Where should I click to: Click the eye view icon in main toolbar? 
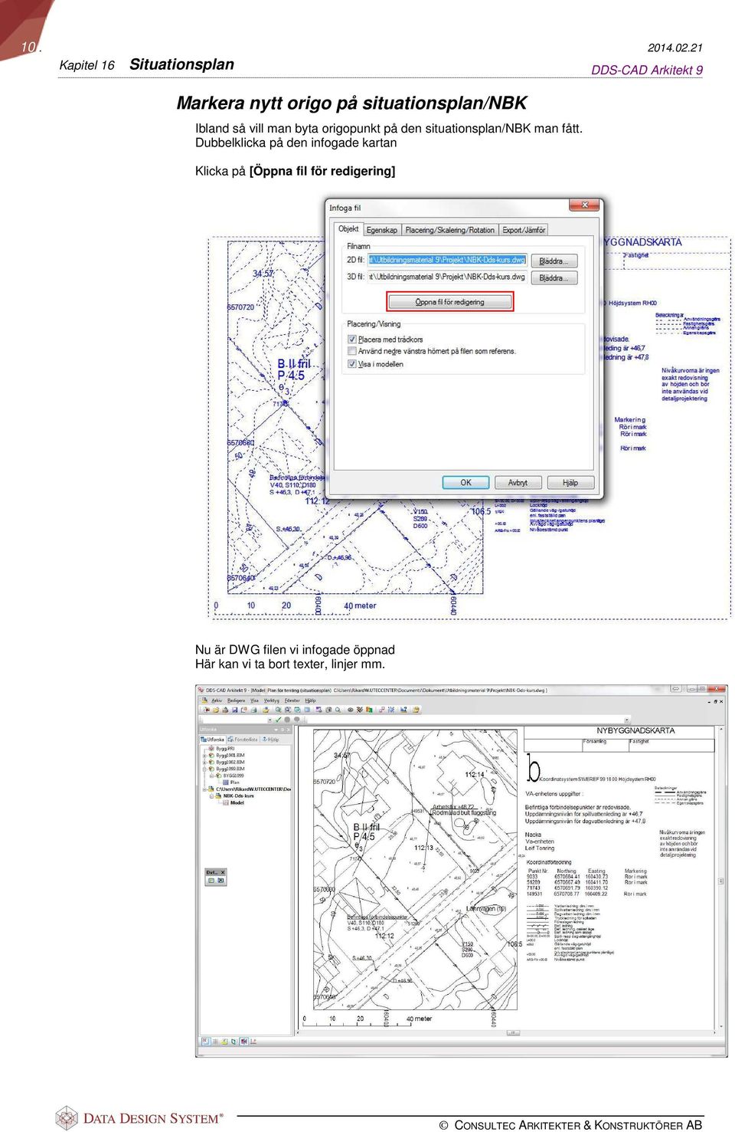pos(351,710)
